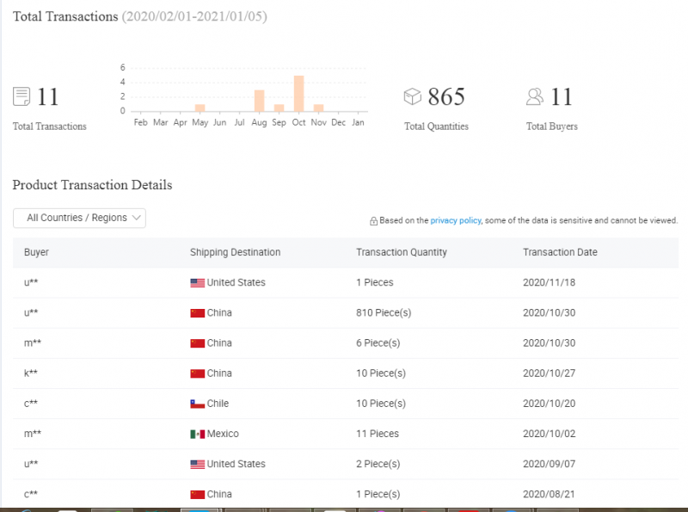This screenshot has width=688, height=512.
Task: Open the All Countries / Regions dropdown
Action: point(79,218)
